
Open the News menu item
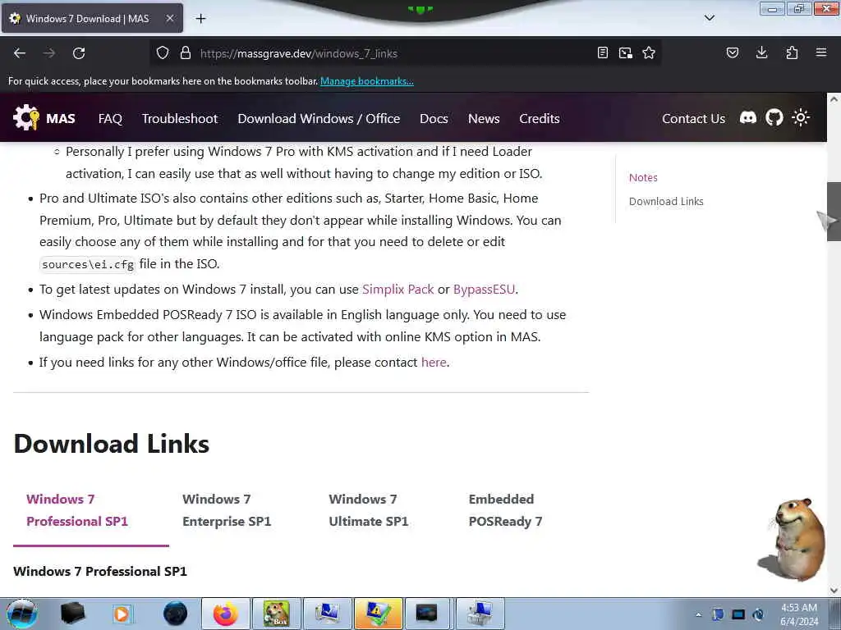pos(484,118)
